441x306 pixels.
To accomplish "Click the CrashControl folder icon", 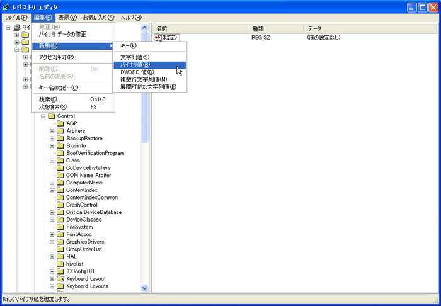I will tap(60, 205).
